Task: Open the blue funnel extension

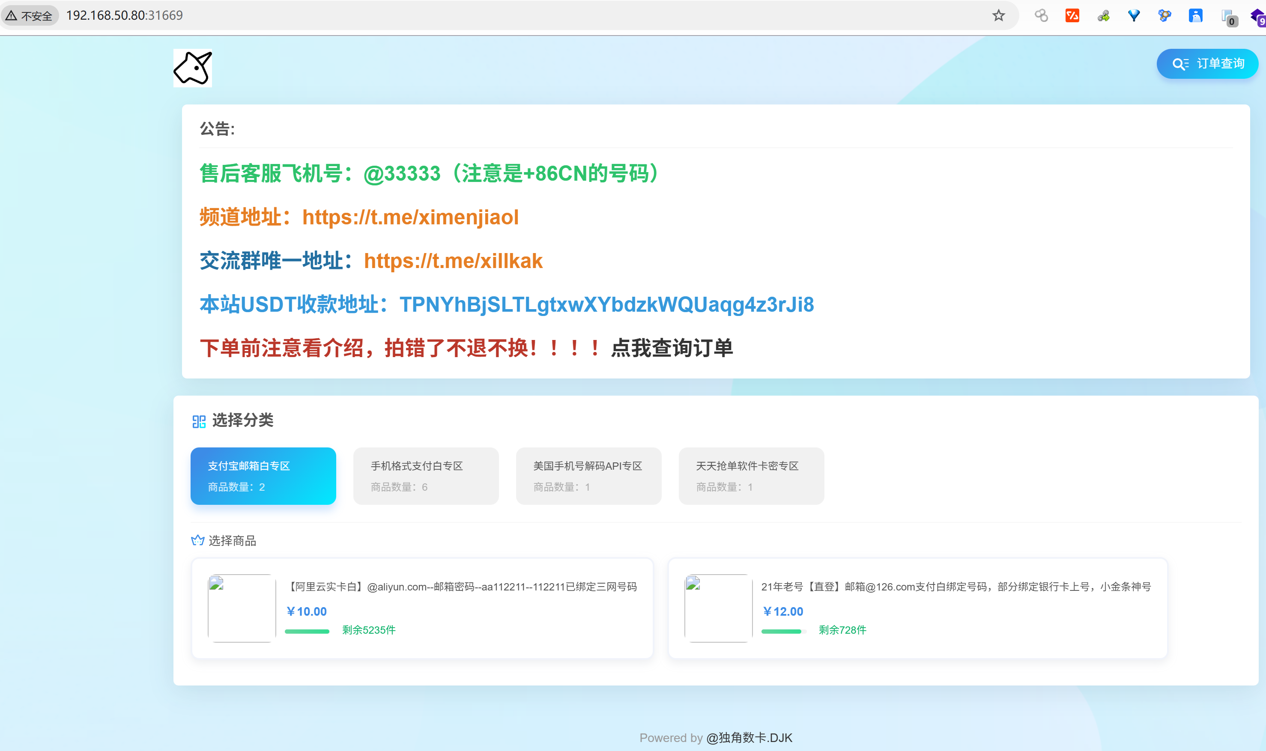Action: [1133, 16]
